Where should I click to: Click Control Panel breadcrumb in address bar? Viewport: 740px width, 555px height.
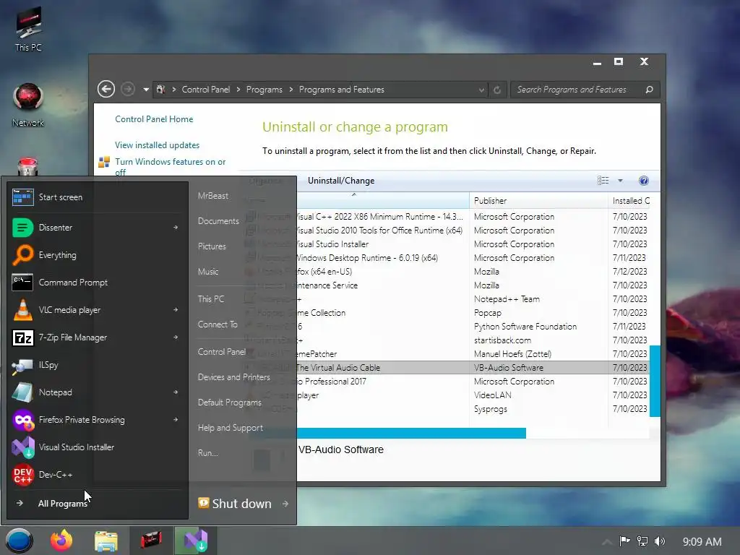click(x=206, y=90)
